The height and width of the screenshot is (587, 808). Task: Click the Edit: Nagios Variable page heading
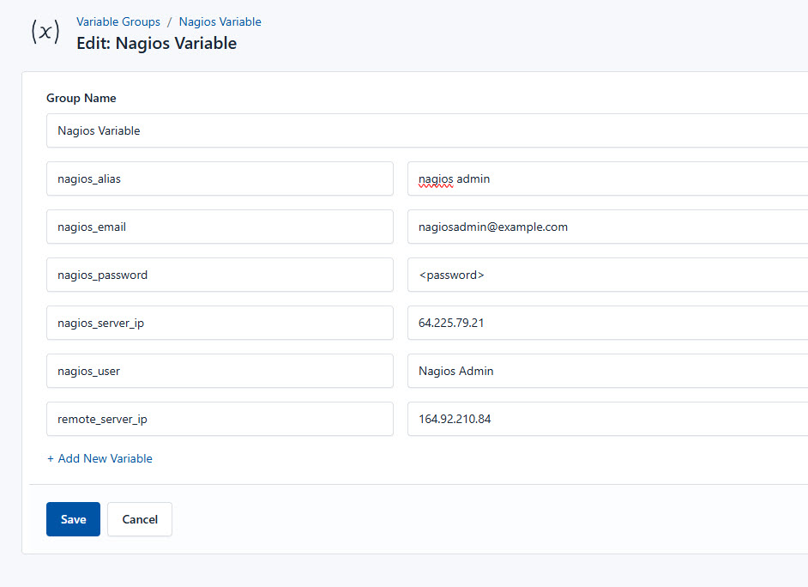click(157, 43)
